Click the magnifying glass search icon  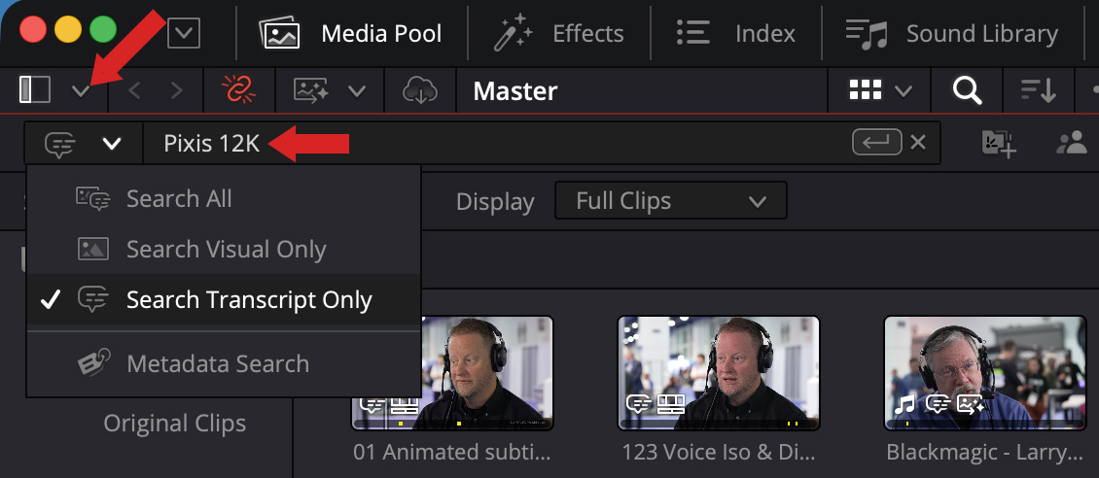(967, 90)
